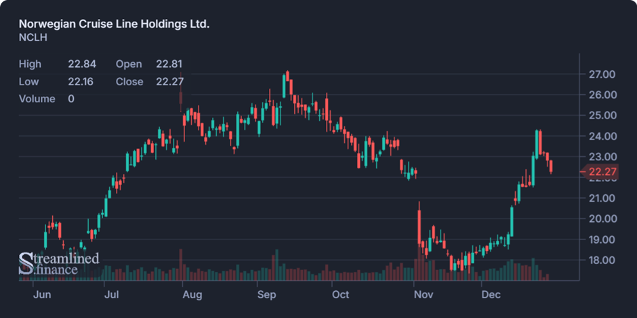Click the 27.00 price axis label

click(x=602, y=74)
